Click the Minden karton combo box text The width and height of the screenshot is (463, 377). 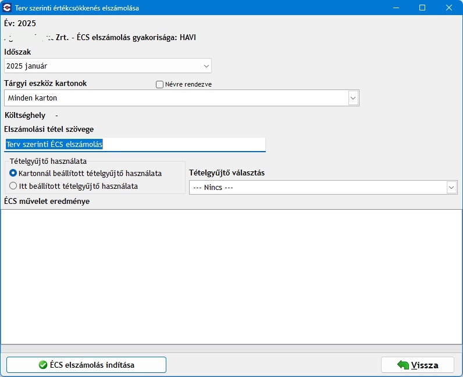click(33, 98)
